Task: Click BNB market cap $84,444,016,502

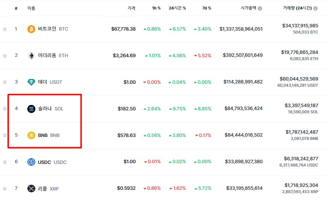Action: [x=244, y=135]
